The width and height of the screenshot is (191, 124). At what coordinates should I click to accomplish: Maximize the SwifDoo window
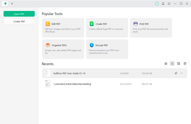coord(181,4)
